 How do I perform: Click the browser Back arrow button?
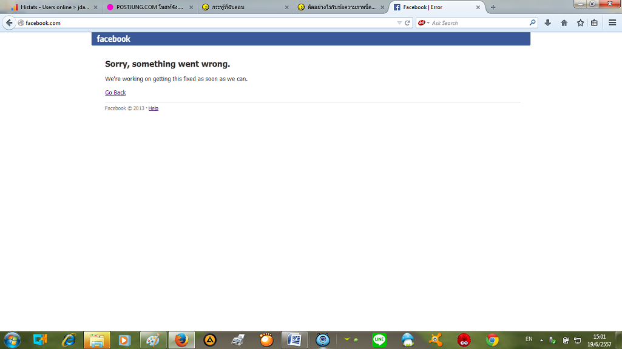(9, 23)
